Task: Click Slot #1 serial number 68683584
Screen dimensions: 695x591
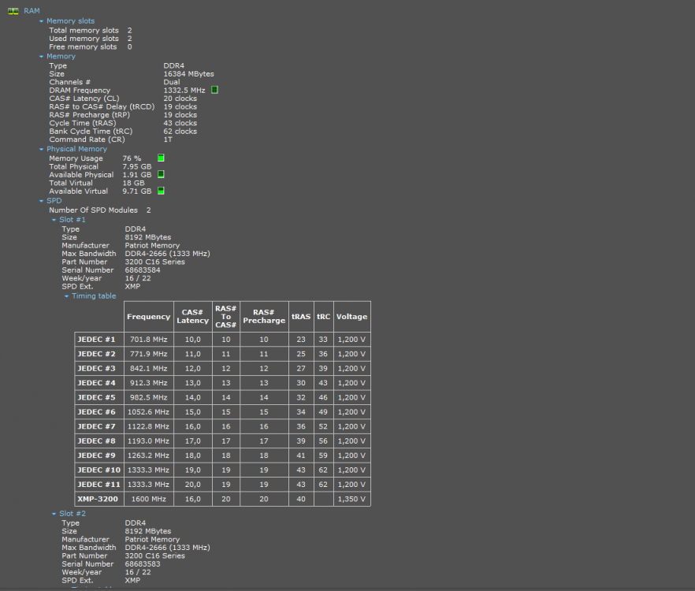Action: point(143,270)
